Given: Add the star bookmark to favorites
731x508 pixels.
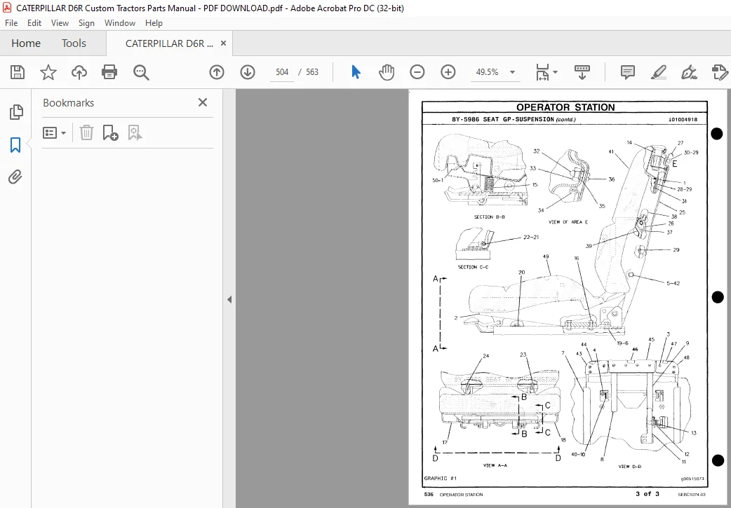Looking at the screenshot, I should coord(48,72).
